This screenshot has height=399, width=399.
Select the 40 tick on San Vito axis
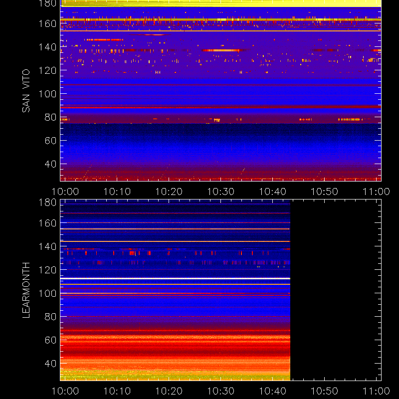point(50,164)
